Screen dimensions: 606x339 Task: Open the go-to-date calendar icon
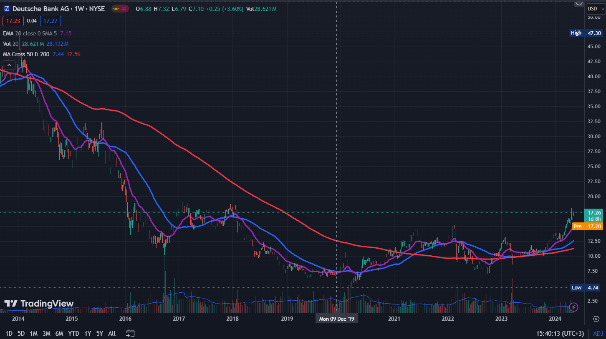click(x=130, y=333)
